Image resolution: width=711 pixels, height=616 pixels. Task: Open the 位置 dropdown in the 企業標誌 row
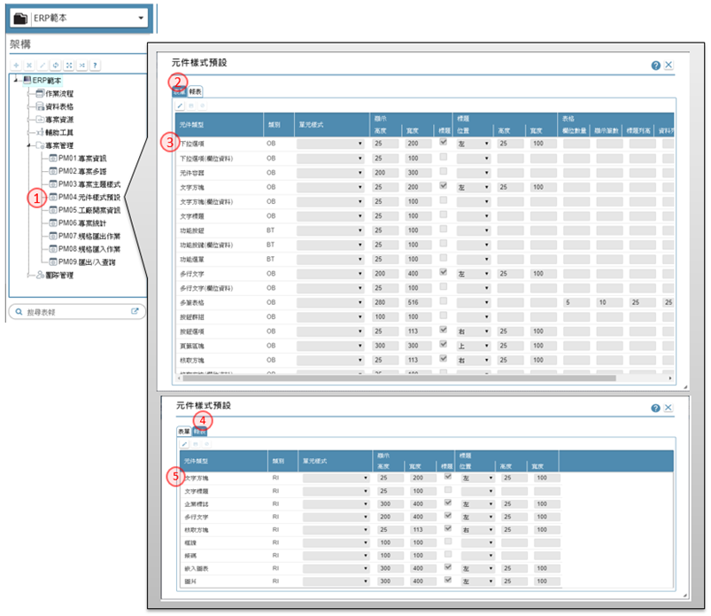[478, 503]
